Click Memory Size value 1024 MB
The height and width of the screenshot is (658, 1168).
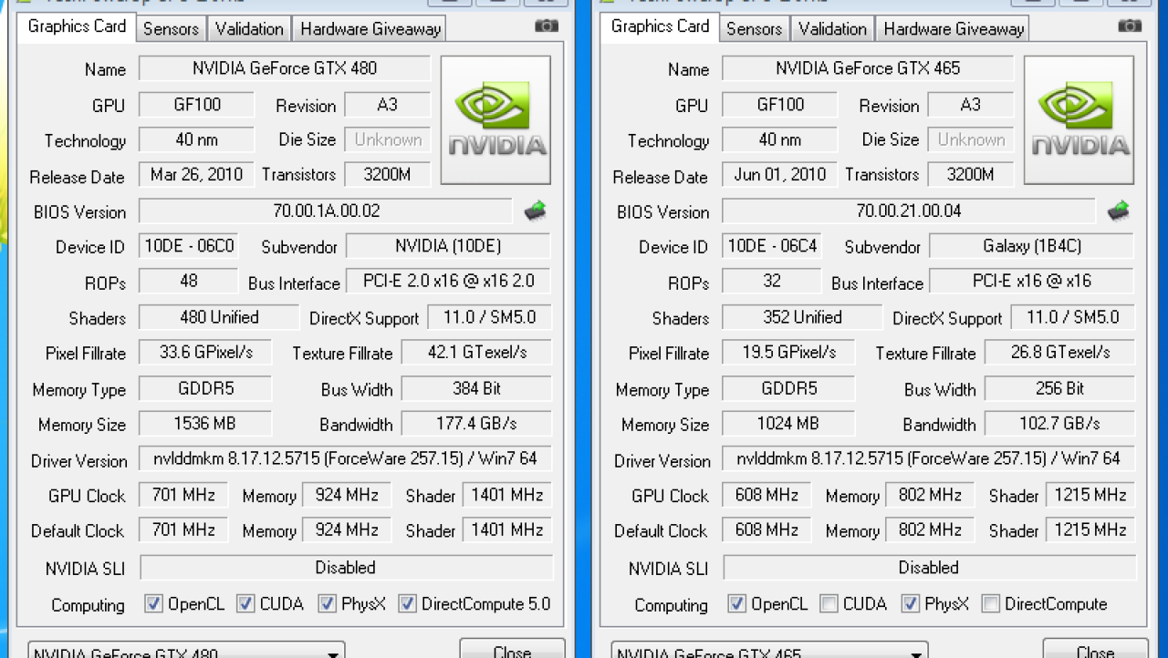coord(787,424)
